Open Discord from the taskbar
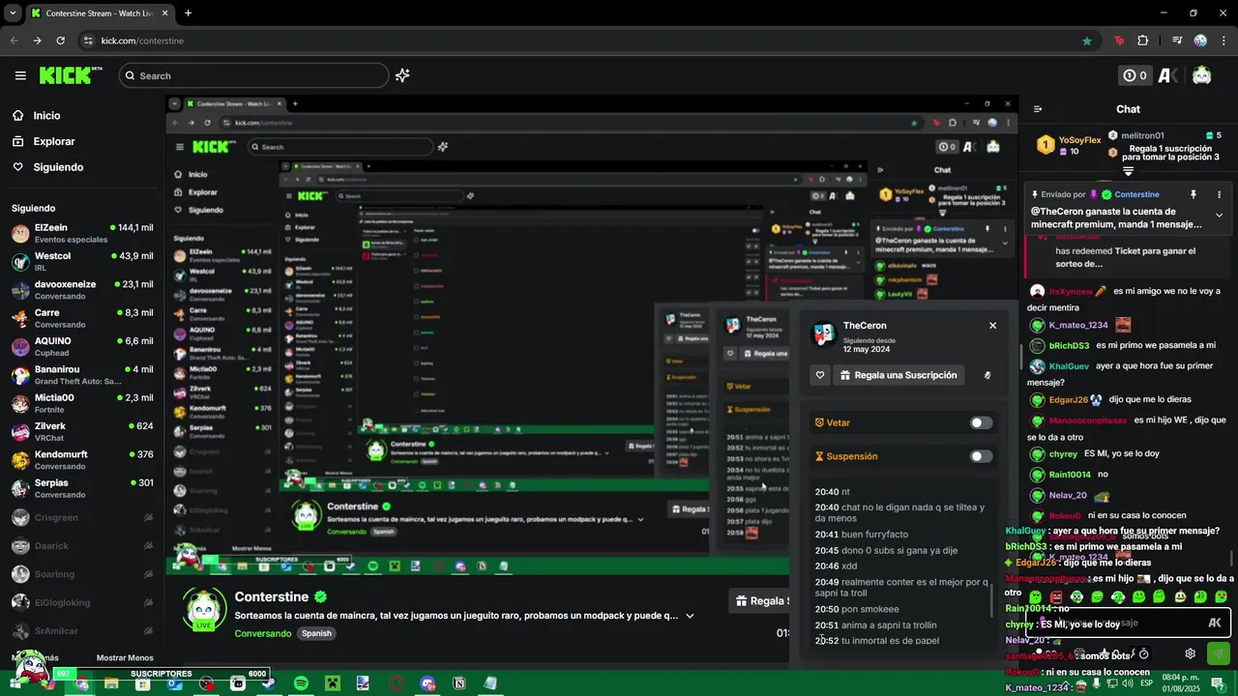 click(427, 683)
